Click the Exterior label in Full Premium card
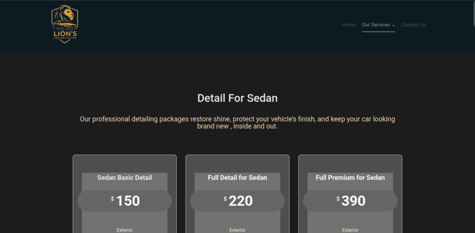This screenshot has width=475, height=233. pyautogui.click(x=350, y=230)
